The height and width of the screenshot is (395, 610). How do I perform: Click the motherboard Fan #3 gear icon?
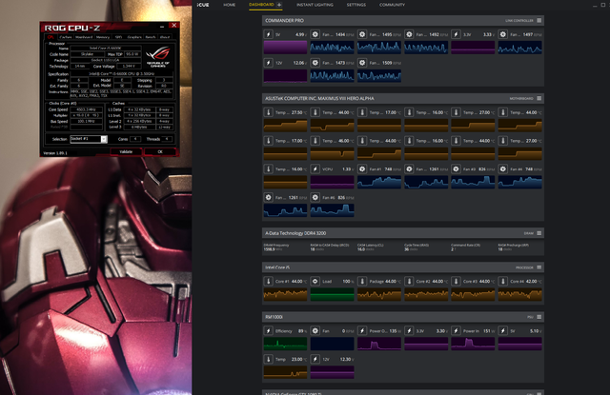click(456, 169)
